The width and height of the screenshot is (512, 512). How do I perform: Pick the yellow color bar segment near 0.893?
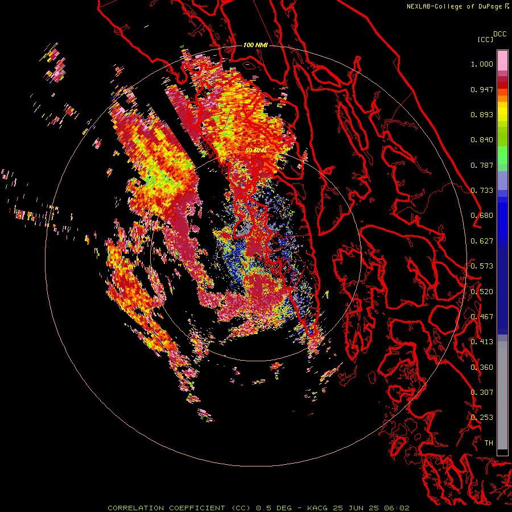[502, 112]
